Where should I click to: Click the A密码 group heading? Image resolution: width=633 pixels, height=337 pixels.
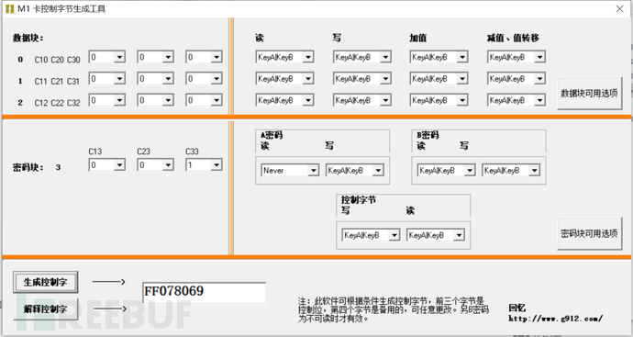[x=272, y=135]
